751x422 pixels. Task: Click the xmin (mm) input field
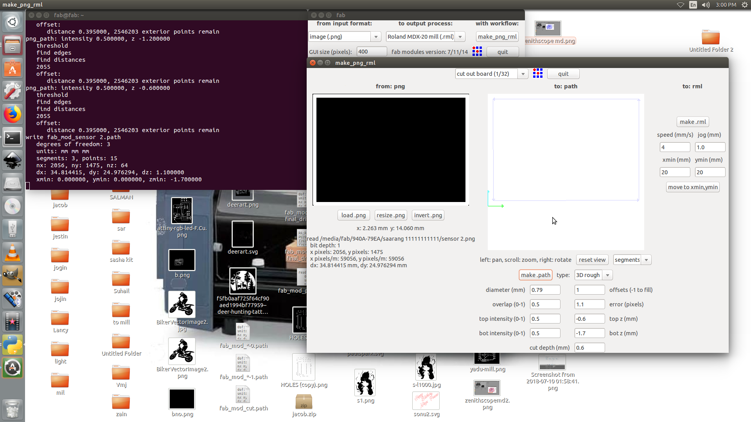coord(675,172)
